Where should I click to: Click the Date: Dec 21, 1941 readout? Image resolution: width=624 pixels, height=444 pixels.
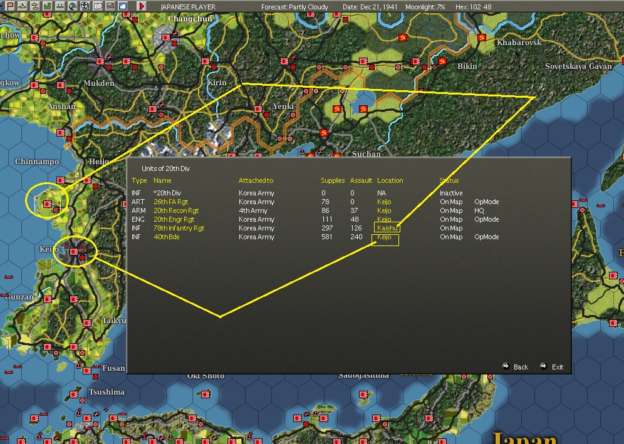(370, 7)
